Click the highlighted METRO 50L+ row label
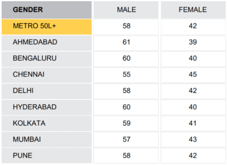 46,27
